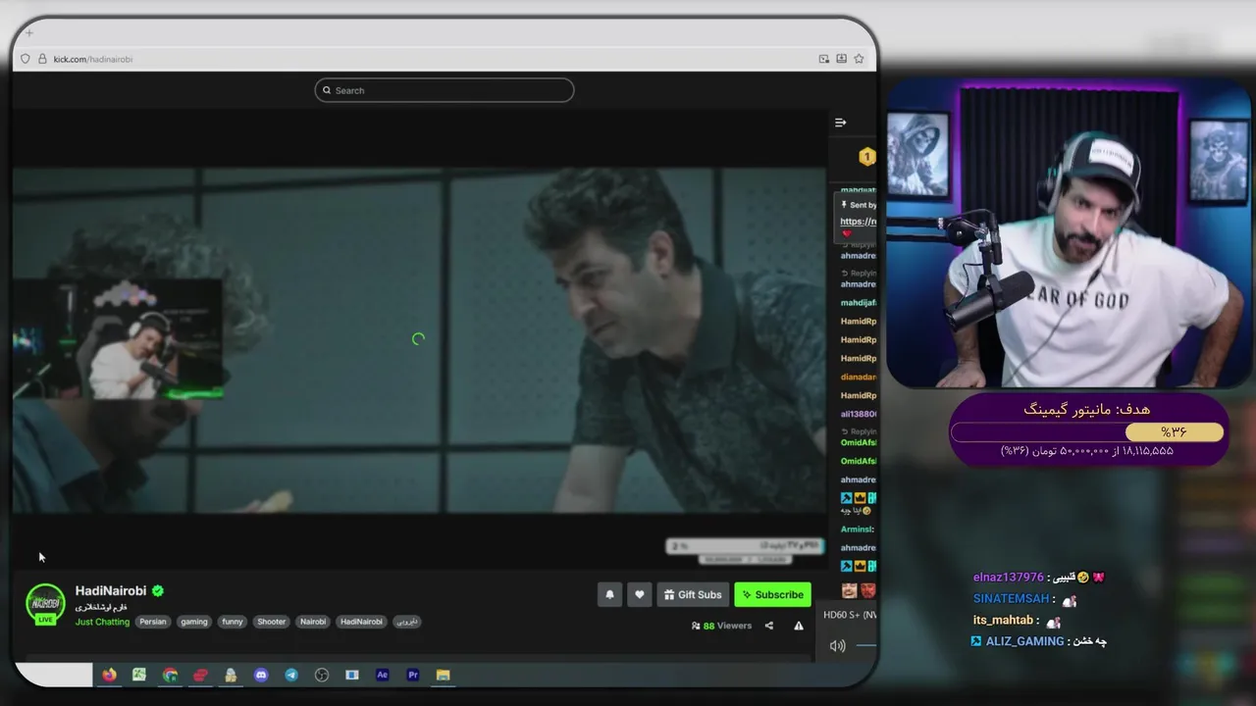Screen dimensions: 1256x706
Task: Click the tracking protection shield icon
Action: pos(26,59)
